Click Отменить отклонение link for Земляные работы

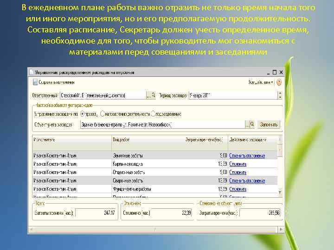click(x=247, y=156)
